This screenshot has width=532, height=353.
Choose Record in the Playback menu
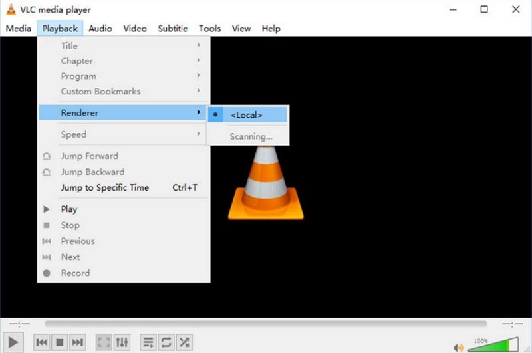coord(124,273)
